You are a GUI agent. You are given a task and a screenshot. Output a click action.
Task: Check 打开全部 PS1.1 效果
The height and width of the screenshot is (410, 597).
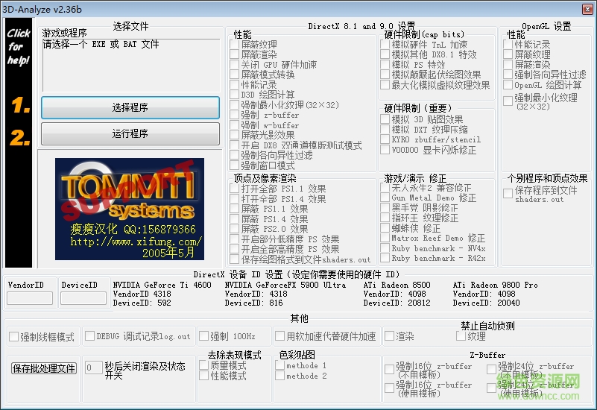pos(235,189)
